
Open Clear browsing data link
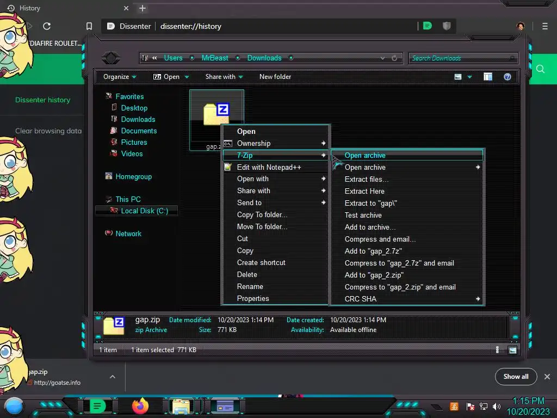48,131
